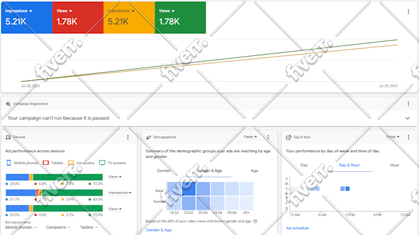Switch to the Age tab in Demographics
419x235 pixels.
pyautogui.click(x=254, y=171)
